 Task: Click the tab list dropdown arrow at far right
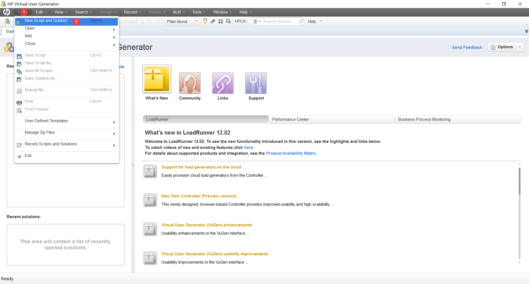pos(527,31)
